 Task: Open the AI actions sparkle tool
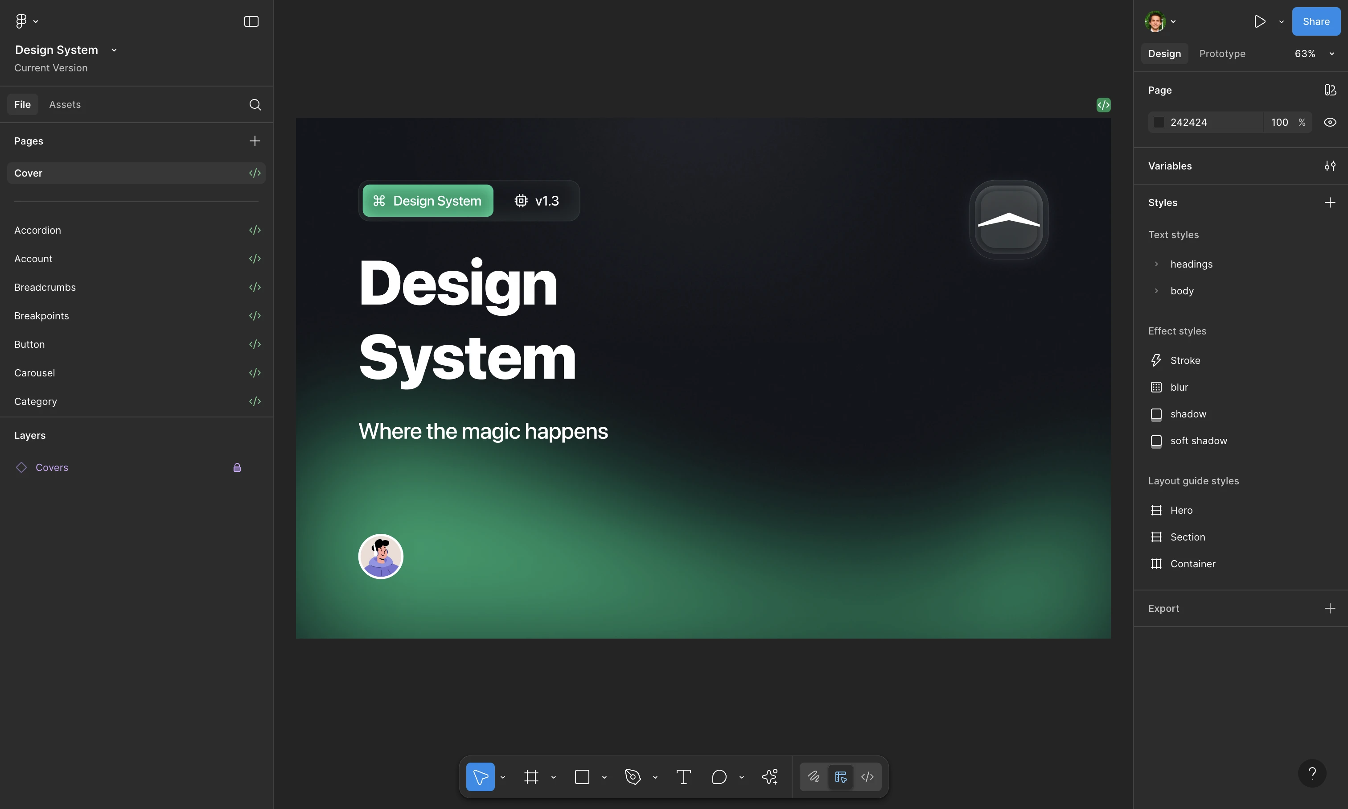(x=769, y=777)
